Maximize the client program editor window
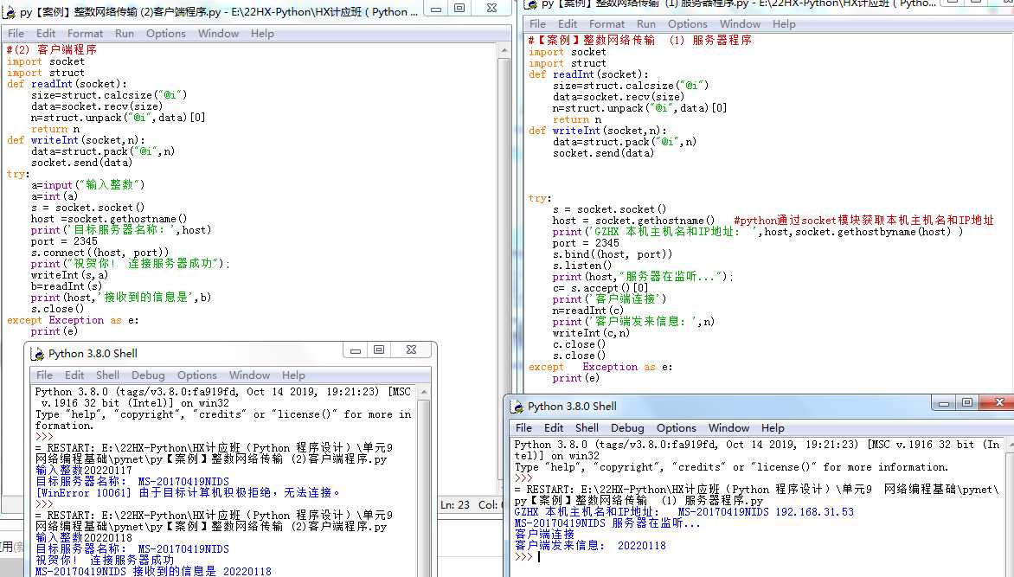The width and height of the screenshot is (1014, 577). [x=459, y=9]
